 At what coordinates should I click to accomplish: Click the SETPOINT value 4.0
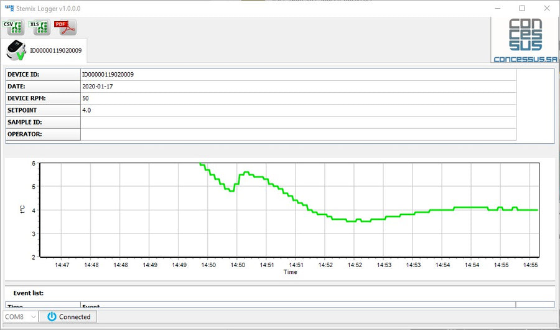(86, 110)
